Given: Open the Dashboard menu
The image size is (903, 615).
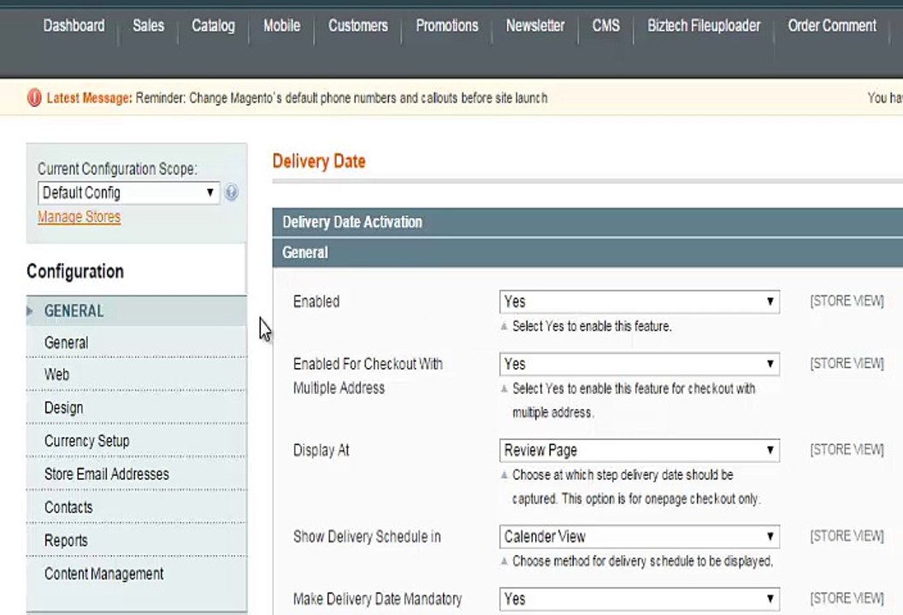Looking at the screenshot, I should pos(74,26).
